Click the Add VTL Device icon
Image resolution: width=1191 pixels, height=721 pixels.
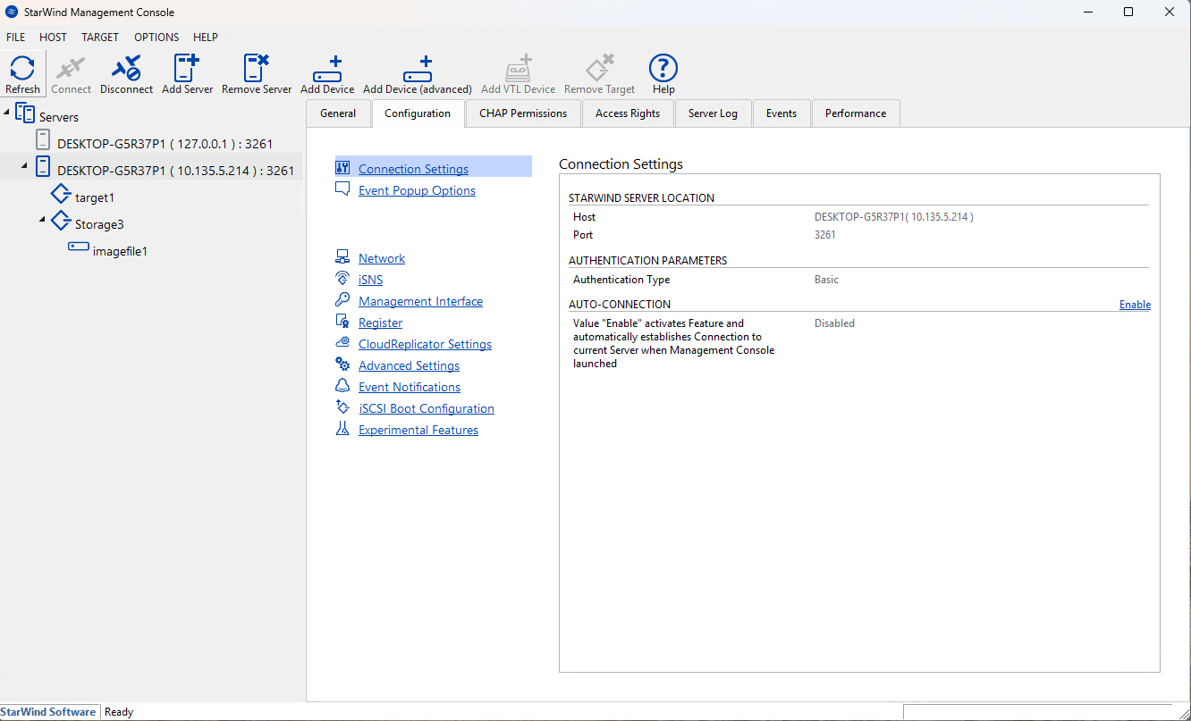[519, 69]
